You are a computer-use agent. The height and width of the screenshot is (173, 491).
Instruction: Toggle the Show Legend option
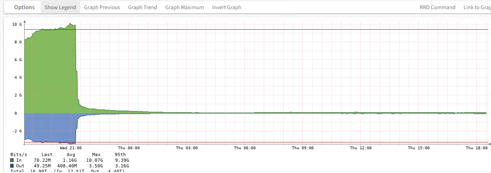pos(60,7)
